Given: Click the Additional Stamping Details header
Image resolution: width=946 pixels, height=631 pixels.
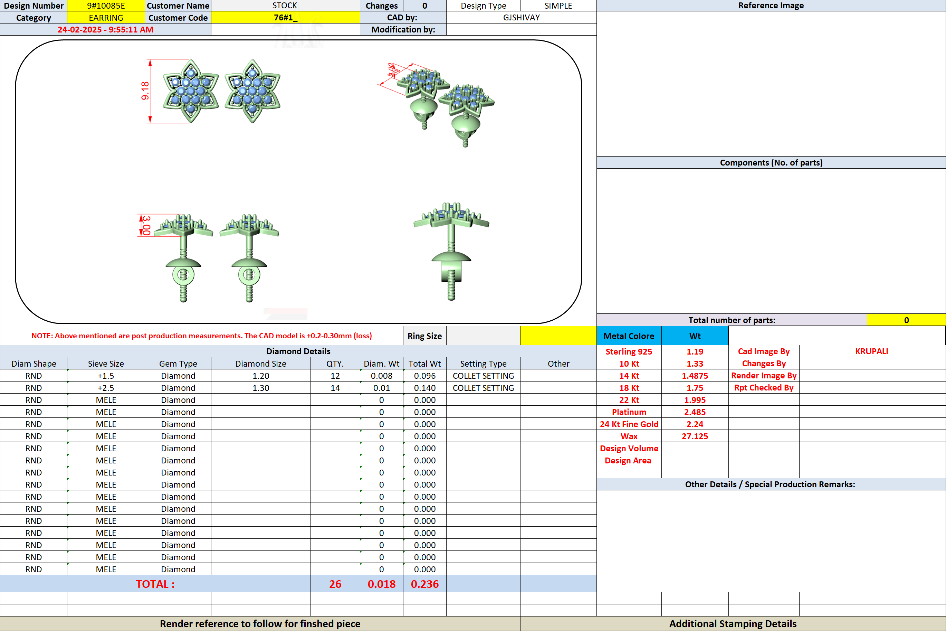Looking at the screenshot, I should point(733,623).
